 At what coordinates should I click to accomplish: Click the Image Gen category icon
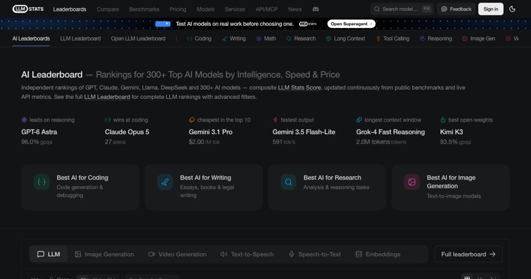point(465,39)
